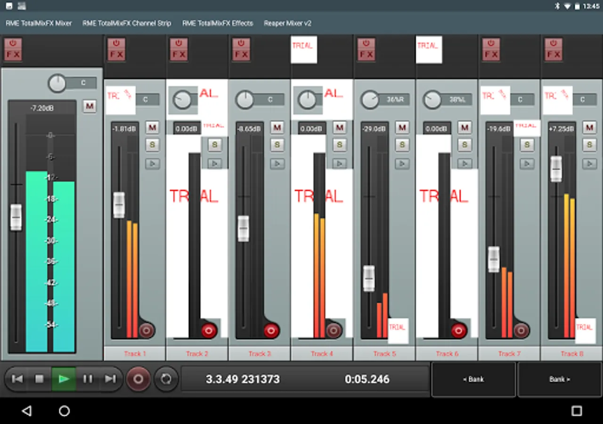The image size is (603, 424).
Task: Disarm recording on Track 6
Action: pyautogui.click(x=458, y=331)
